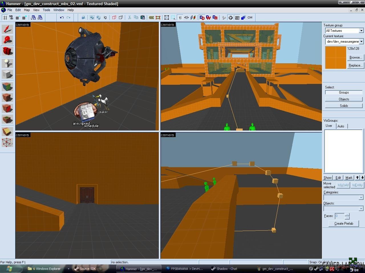The height and width of the screenshot is (273, 365).
Task: Switch to the User VisGroups tab
Action: pos(329,126)
